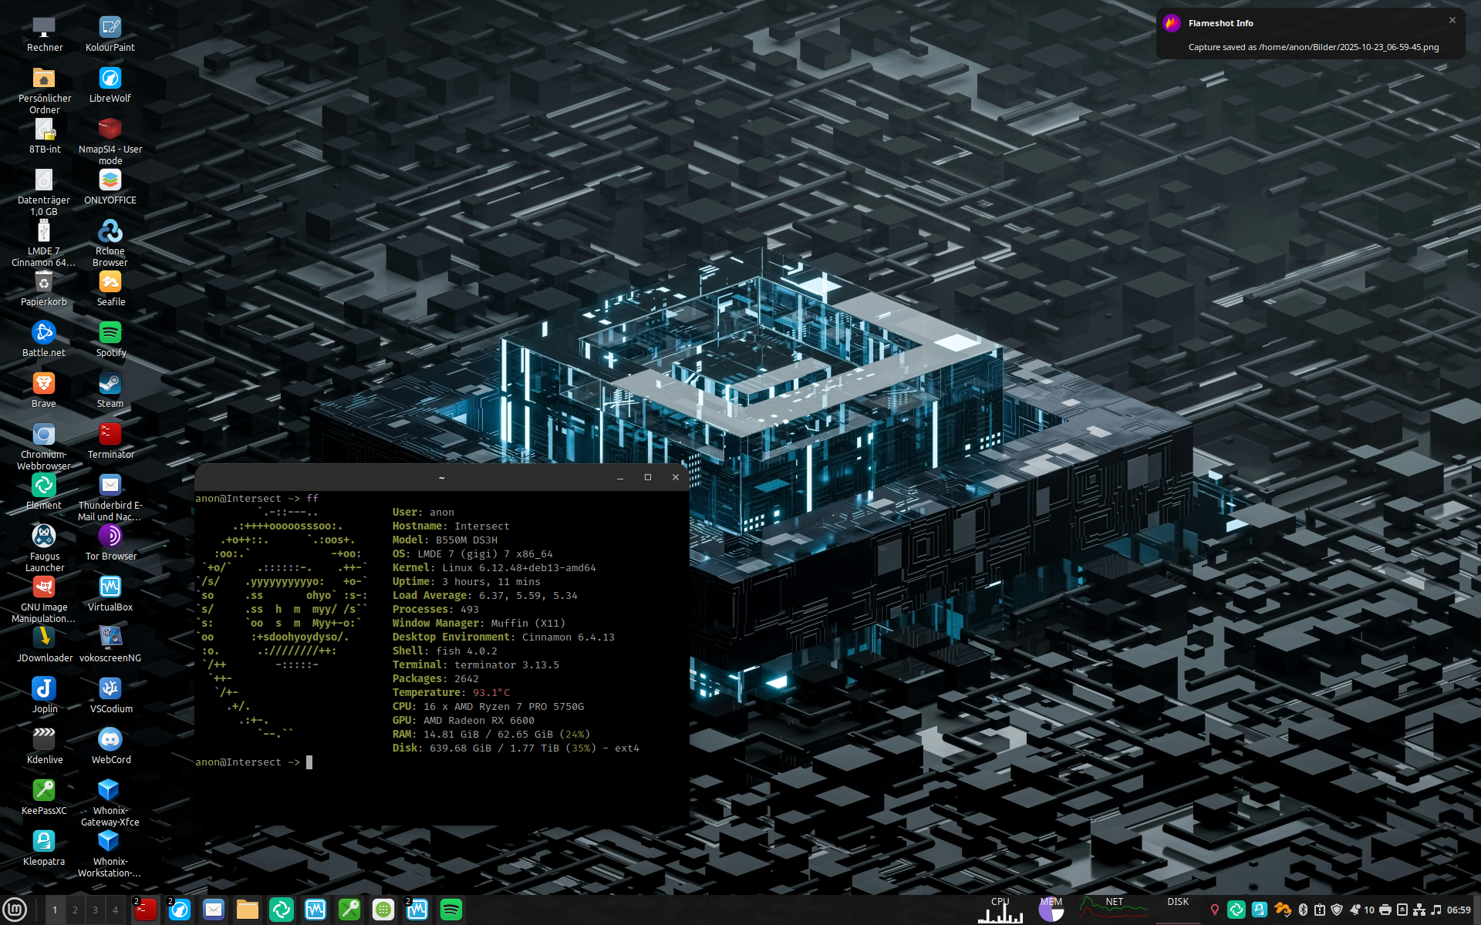The image size is (1481, 925).
Task: Open the file manager folder in the taskbar
Action: coord(248,910)
